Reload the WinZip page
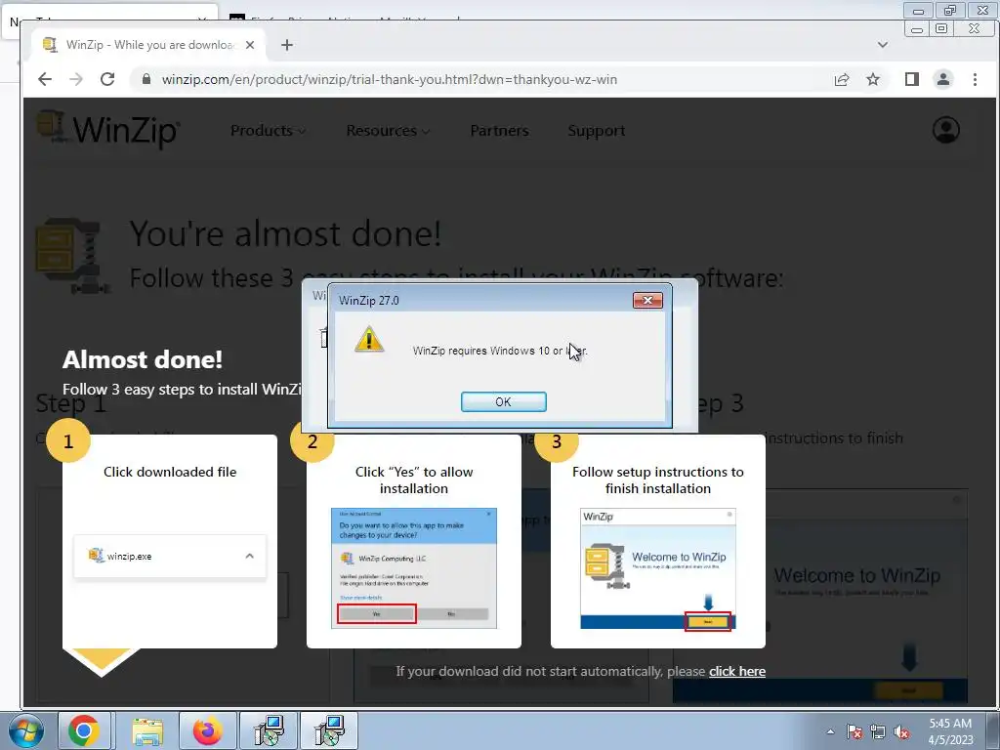Image resolution: width=1000 pixels, height=750 pixels. [107, 80]
